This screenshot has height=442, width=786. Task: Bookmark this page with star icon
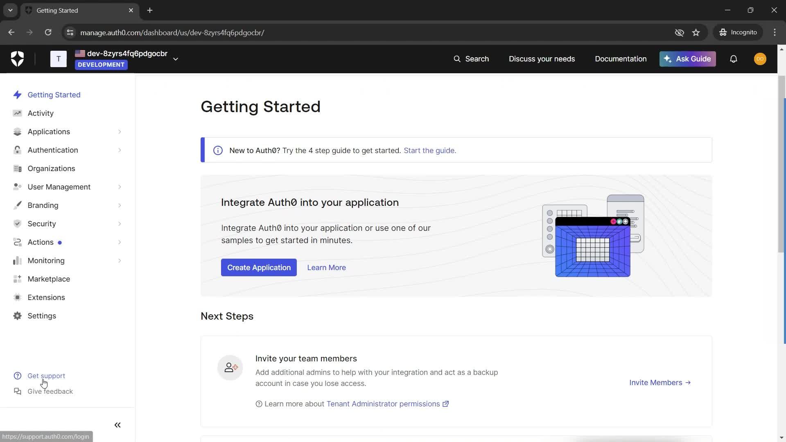[x=696, y=32]
